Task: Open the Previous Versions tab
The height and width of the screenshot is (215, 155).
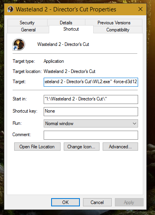Action: 114,23
